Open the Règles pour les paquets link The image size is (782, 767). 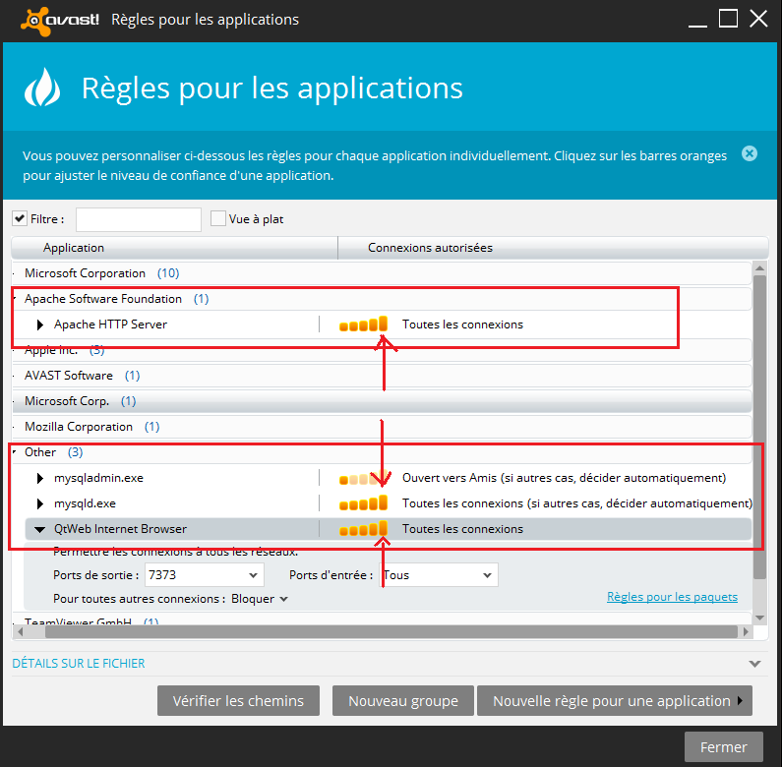click(672, 597)
